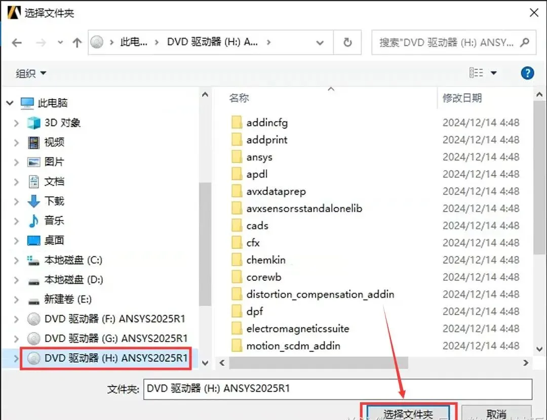Select the 桌面 desktop icon
Viewport: 547px width, 420px height.
coord(34,240)
